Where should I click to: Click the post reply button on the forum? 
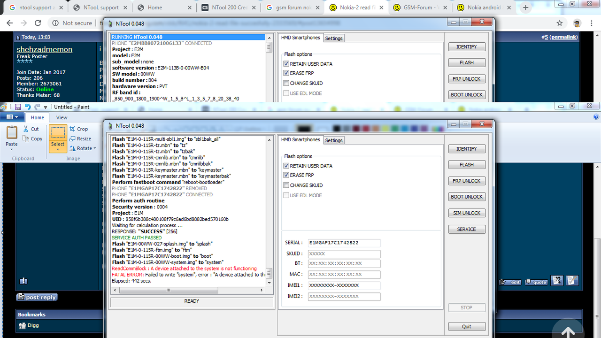coord(37,297)
